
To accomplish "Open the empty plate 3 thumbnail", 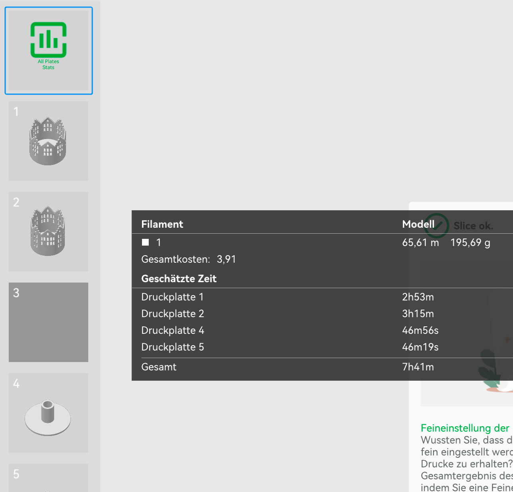I will (x=49, y=322).
